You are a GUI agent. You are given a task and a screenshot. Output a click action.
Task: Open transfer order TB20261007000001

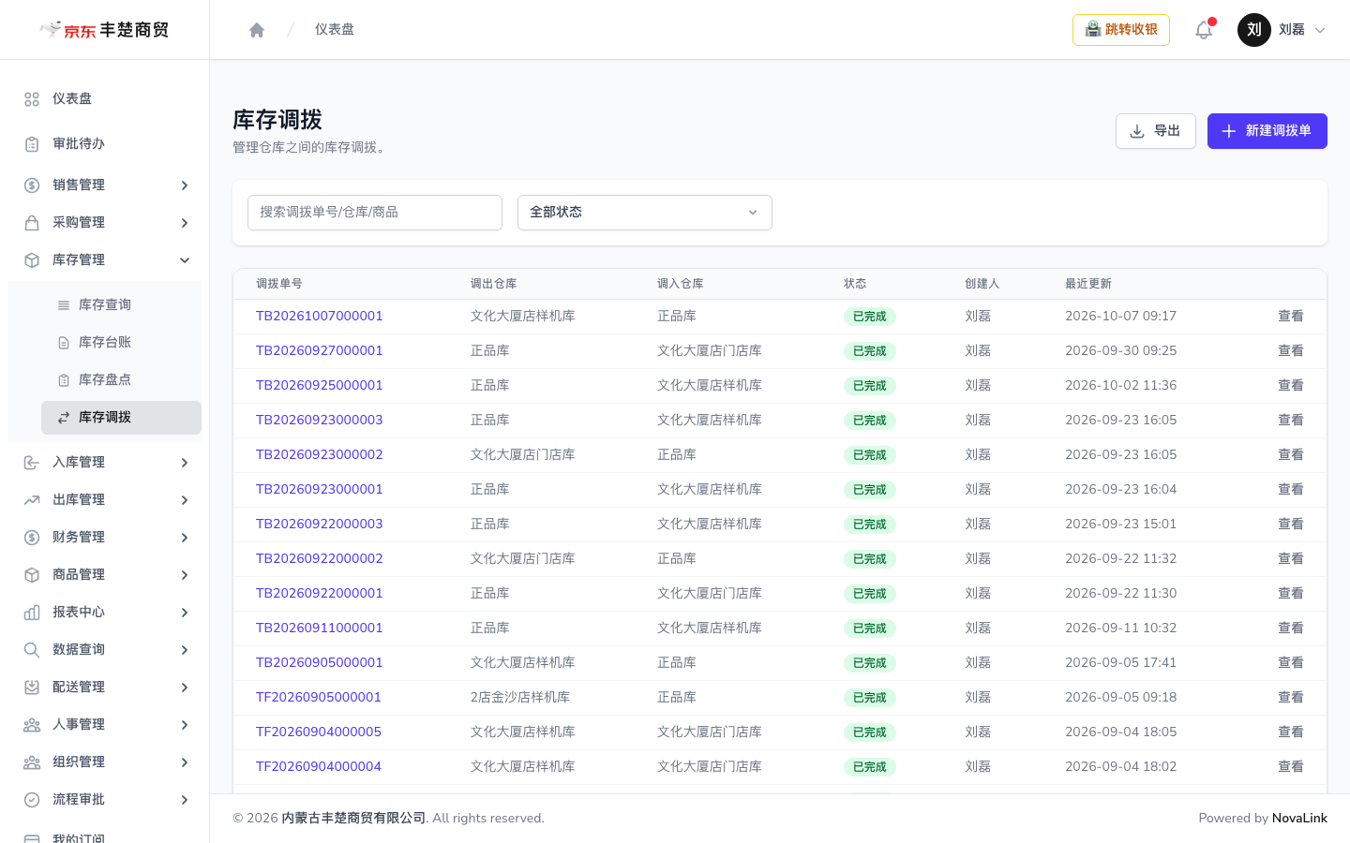[x=320, y=317]
